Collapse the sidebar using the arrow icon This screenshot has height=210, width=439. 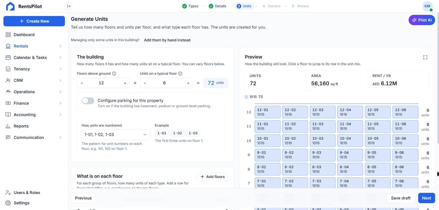[69, 6]
